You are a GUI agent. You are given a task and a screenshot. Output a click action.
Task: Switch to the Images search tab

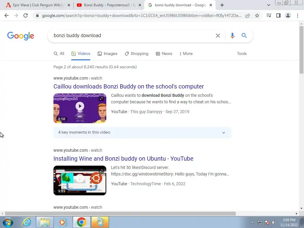click(x=107, y=54)
